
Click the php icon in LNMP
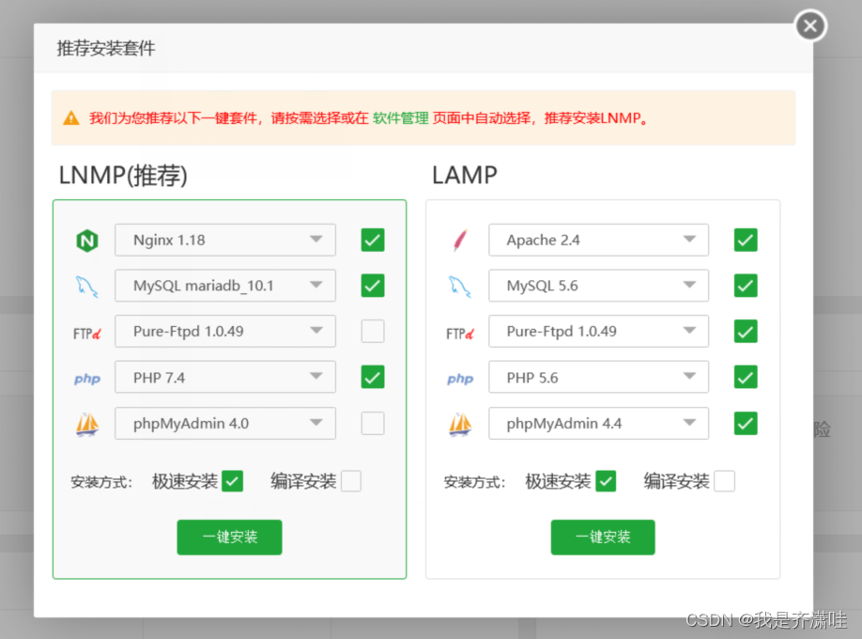coord(87,379)
